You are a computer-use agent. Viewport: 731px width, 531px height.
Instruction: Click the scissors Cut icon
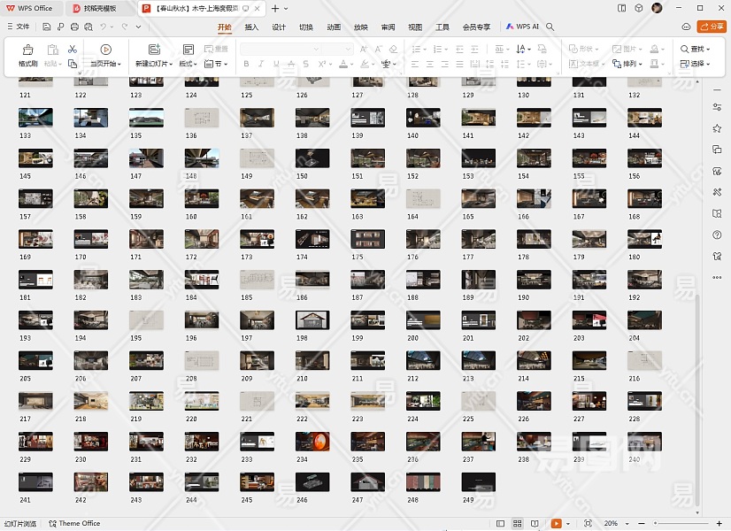tap(73, 50)
